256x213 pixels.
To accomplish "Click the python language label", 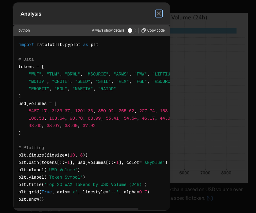I will tap(24, 30).
